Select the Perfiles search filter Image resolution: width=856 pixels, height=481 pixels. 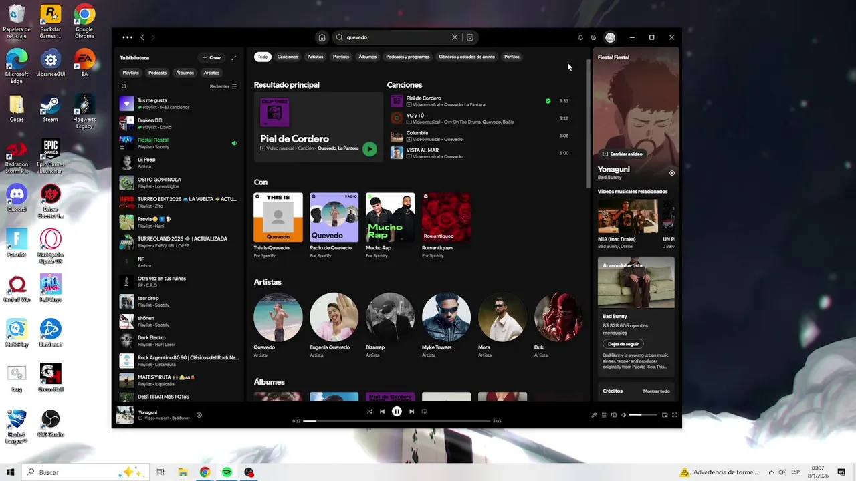pyautogui.click(x=512, y=57)
